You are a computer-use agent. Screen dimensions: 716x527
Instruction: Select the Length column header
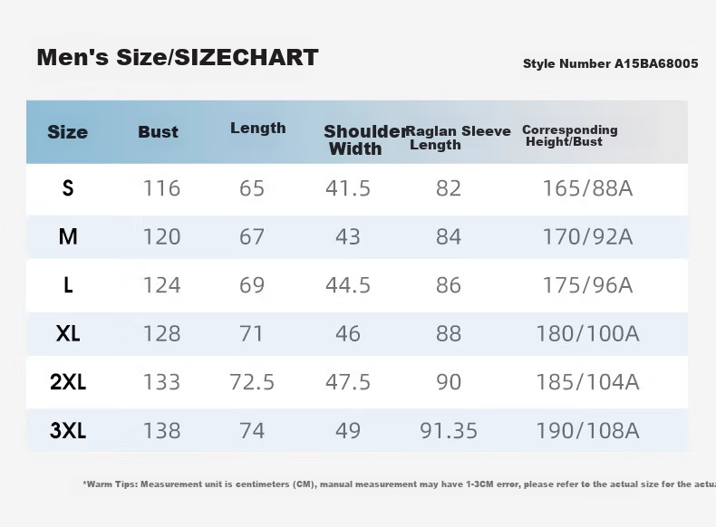tap(258, 129)
